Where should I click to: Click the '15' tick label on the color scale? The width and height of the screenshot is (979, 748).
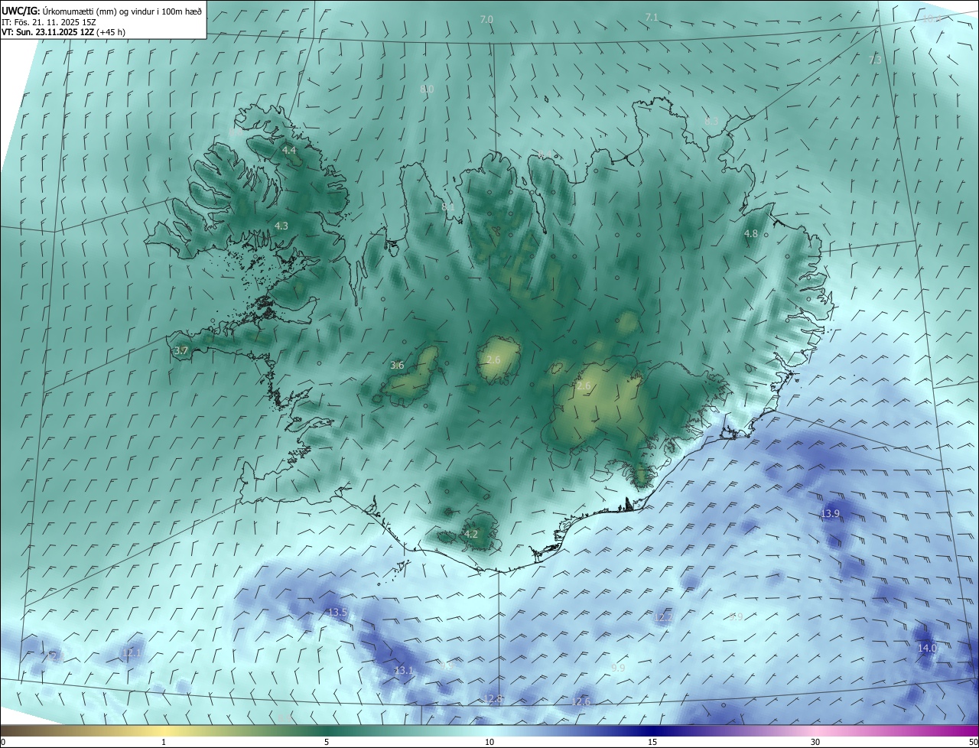[x=652, y=742]
